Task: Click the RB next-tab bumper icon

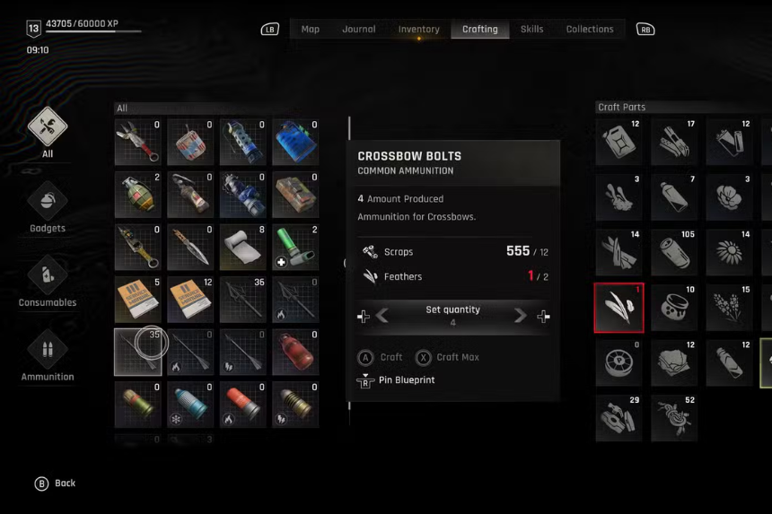Action: coord(645,30)
